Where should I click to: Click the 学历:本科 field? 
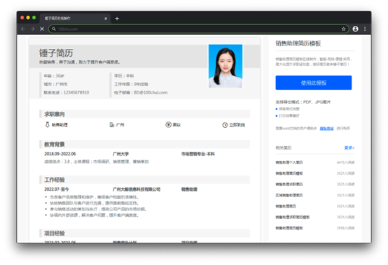click(x=124, y=76)
